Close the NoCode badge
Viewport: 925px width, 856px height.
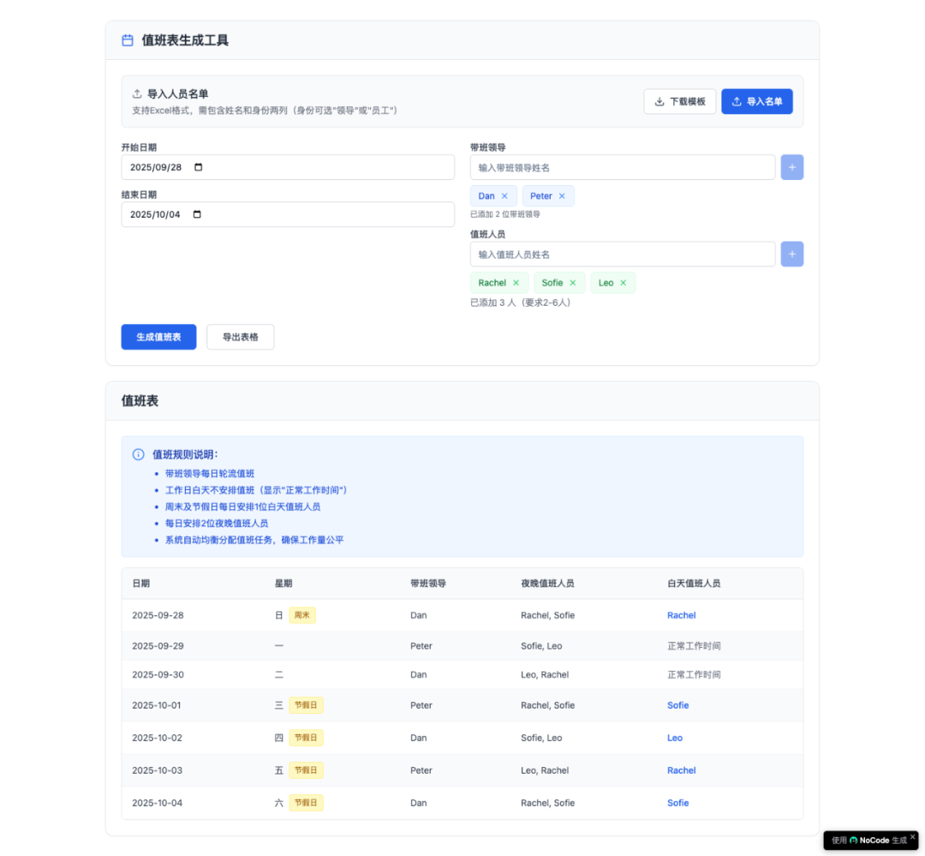[913, 836]
